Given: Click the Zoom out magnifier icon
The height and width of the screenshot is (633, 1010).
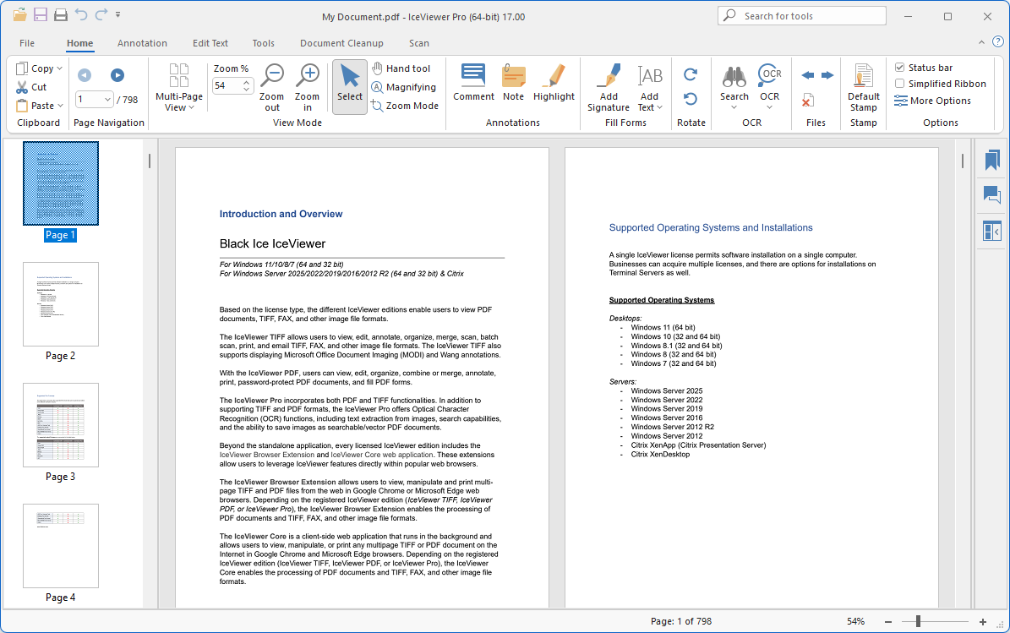Looking at the screenshot, I should (271, 77).
